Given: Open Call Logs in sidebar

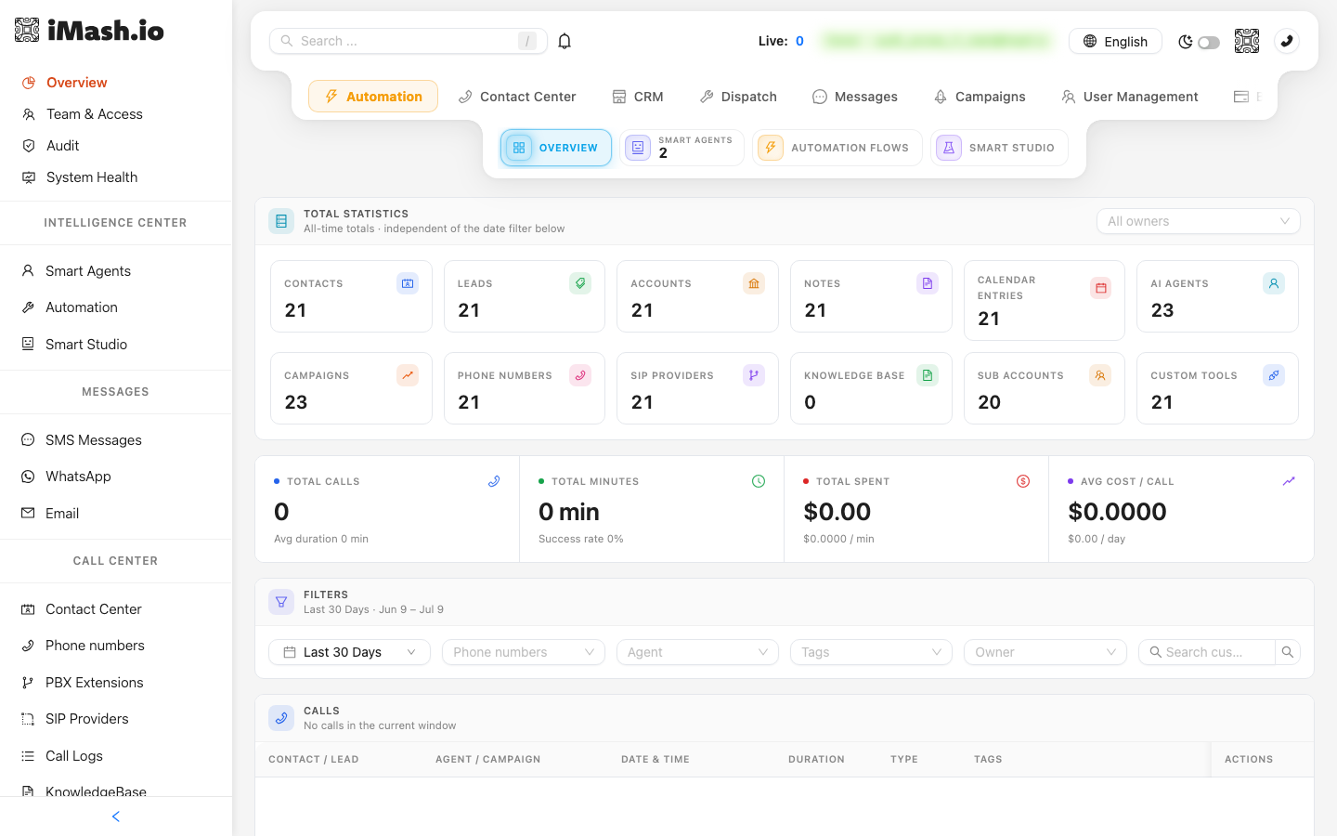Looking at the screenshot, I should tap(74, 755).
